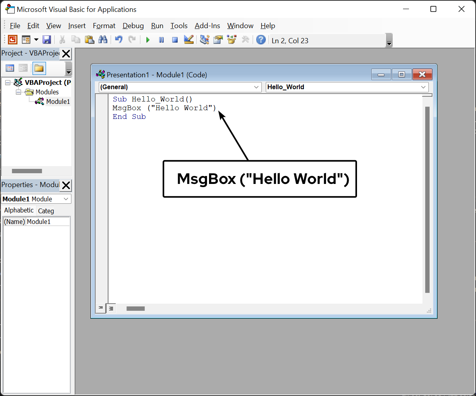
Task: Switch to the Categorized properties tab
Action: click(x=46, y=211)
